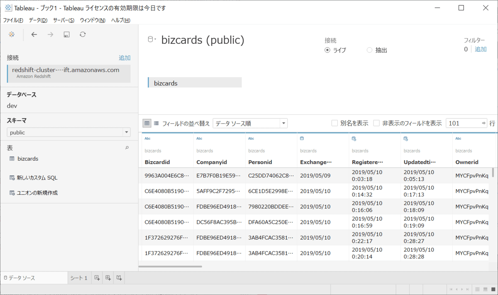Select the redshift-cluster amazonaws.com connection
The height and width of the screenshot is (295, 498).
tap(69, 73)
